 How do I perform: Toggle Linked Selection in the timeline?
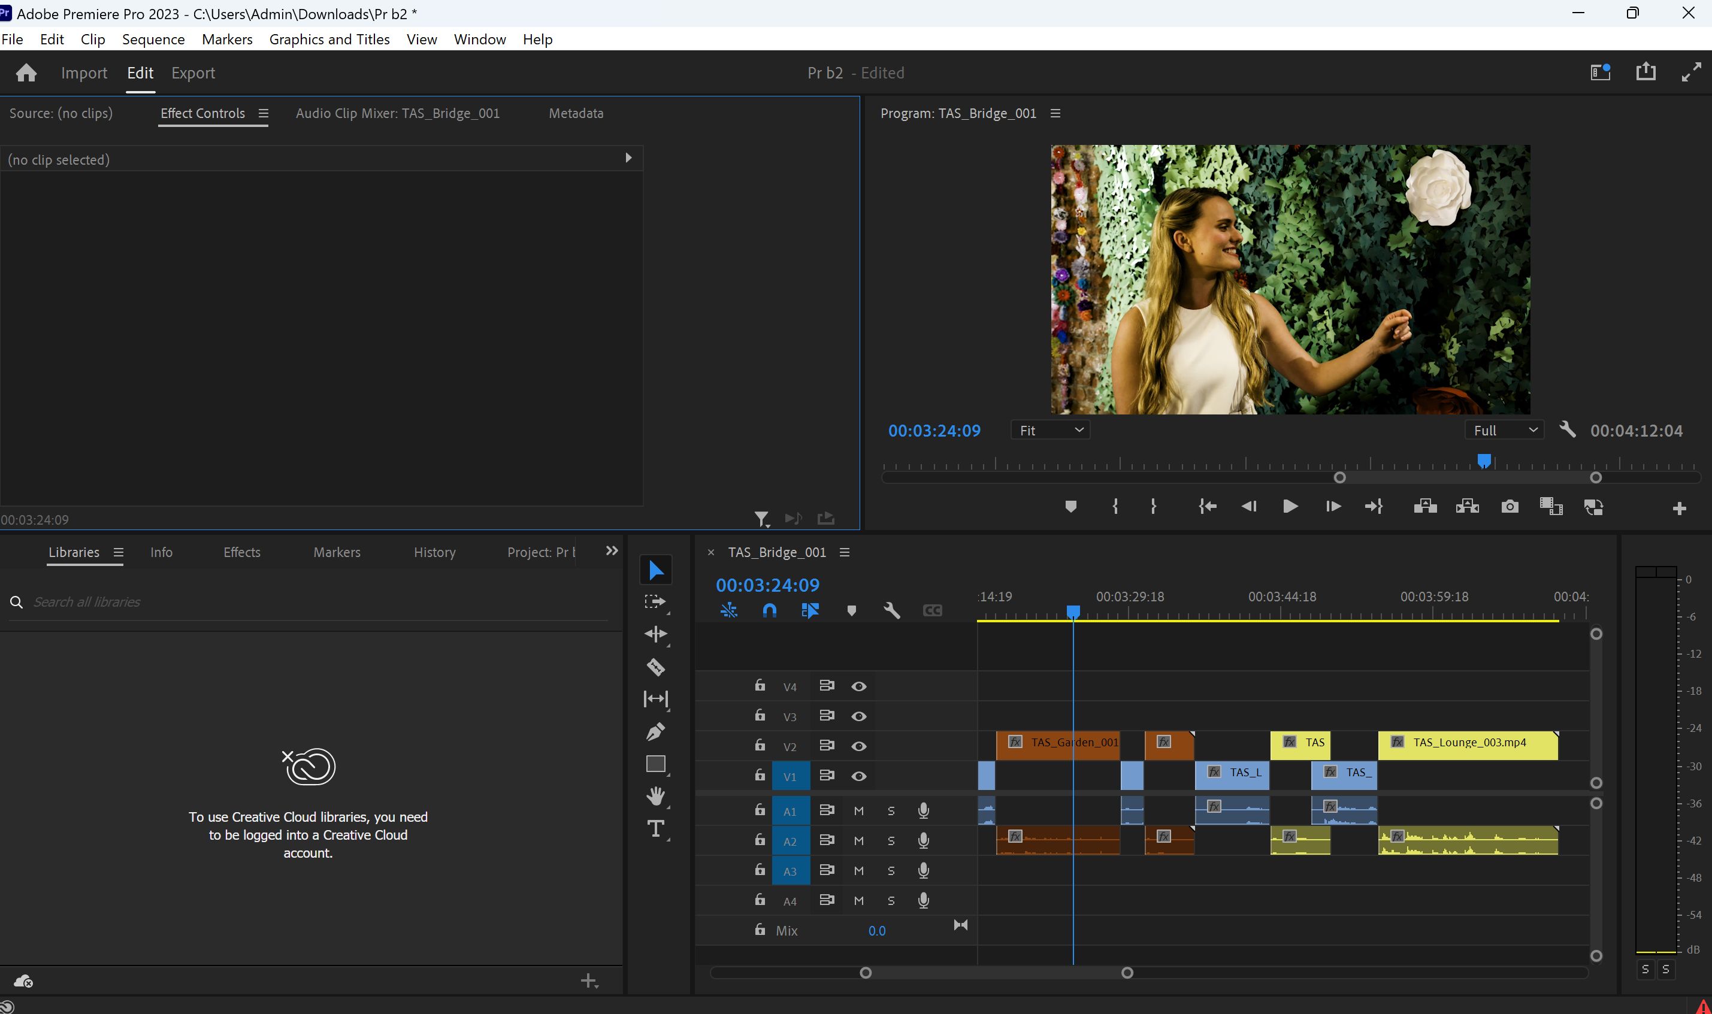tap(810, 610)
